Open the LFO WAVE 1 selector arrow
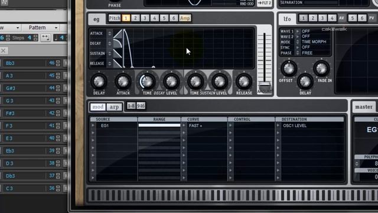This screenshot has width=378, height=213. point(298,31)
